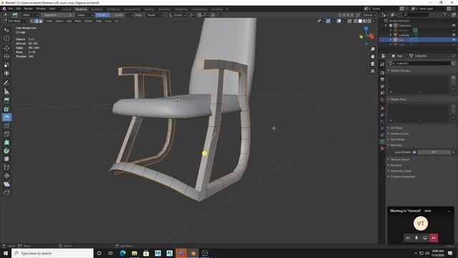This screenshot has height=258, width=458.
Task: Toggle the Auto Smooth checkbox
Action: tap(414, 152)
